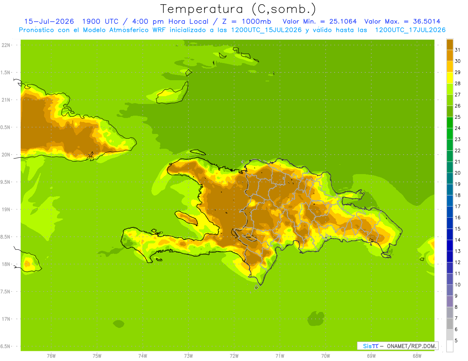Click "Valor Max. = 36.5014" text

[x=402, y=21]
